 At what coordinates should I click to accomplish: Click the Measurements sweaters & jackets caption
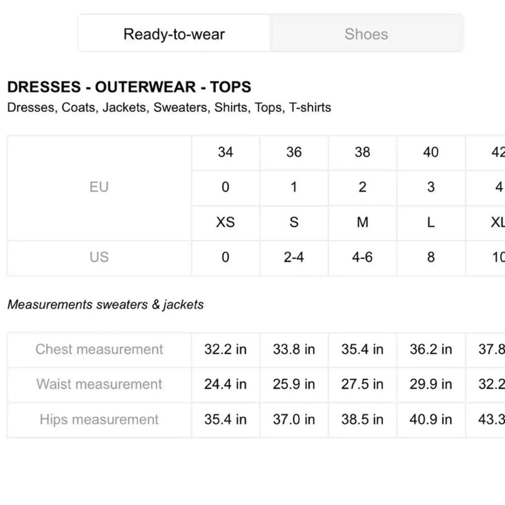(x=106, y=305)
